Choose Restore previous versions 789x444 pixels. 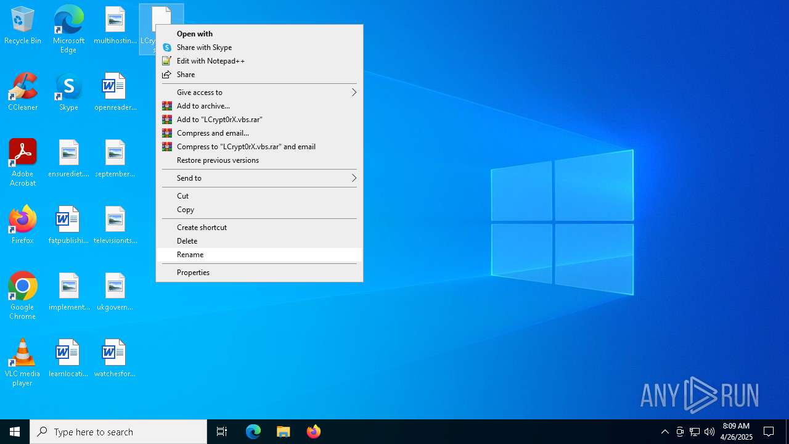click(260, 160)
